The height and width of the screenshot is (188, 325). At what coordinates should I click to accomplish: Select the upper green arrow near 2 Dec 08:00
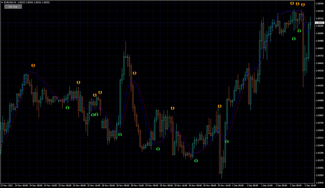tap(299, 31)
